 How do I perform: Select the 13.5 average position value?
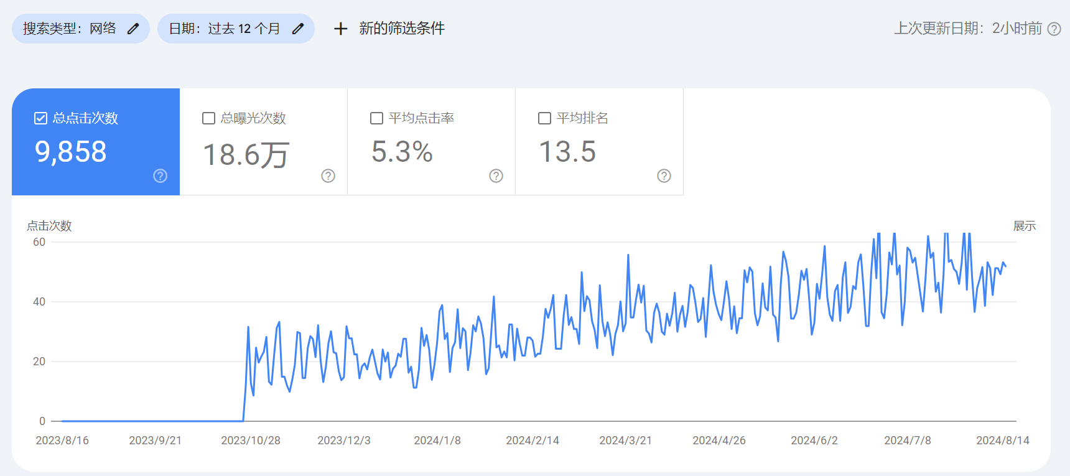point(567,152)
